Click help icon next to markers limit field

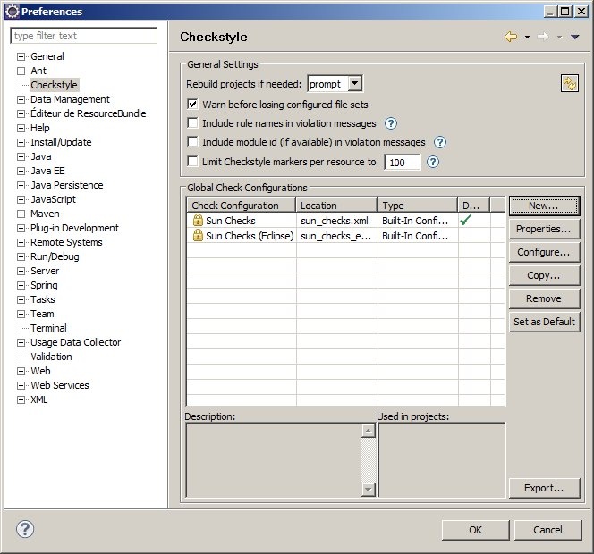(433, 162)
